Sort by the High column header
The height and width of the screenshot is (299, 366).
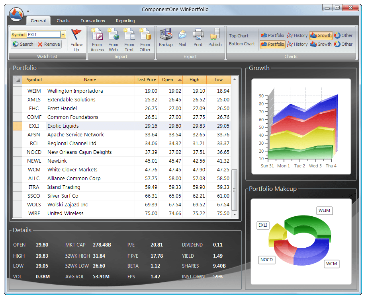[194, 80]
